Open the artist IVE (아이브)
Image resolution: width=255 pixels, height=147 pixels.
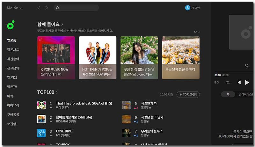[63, 135]
